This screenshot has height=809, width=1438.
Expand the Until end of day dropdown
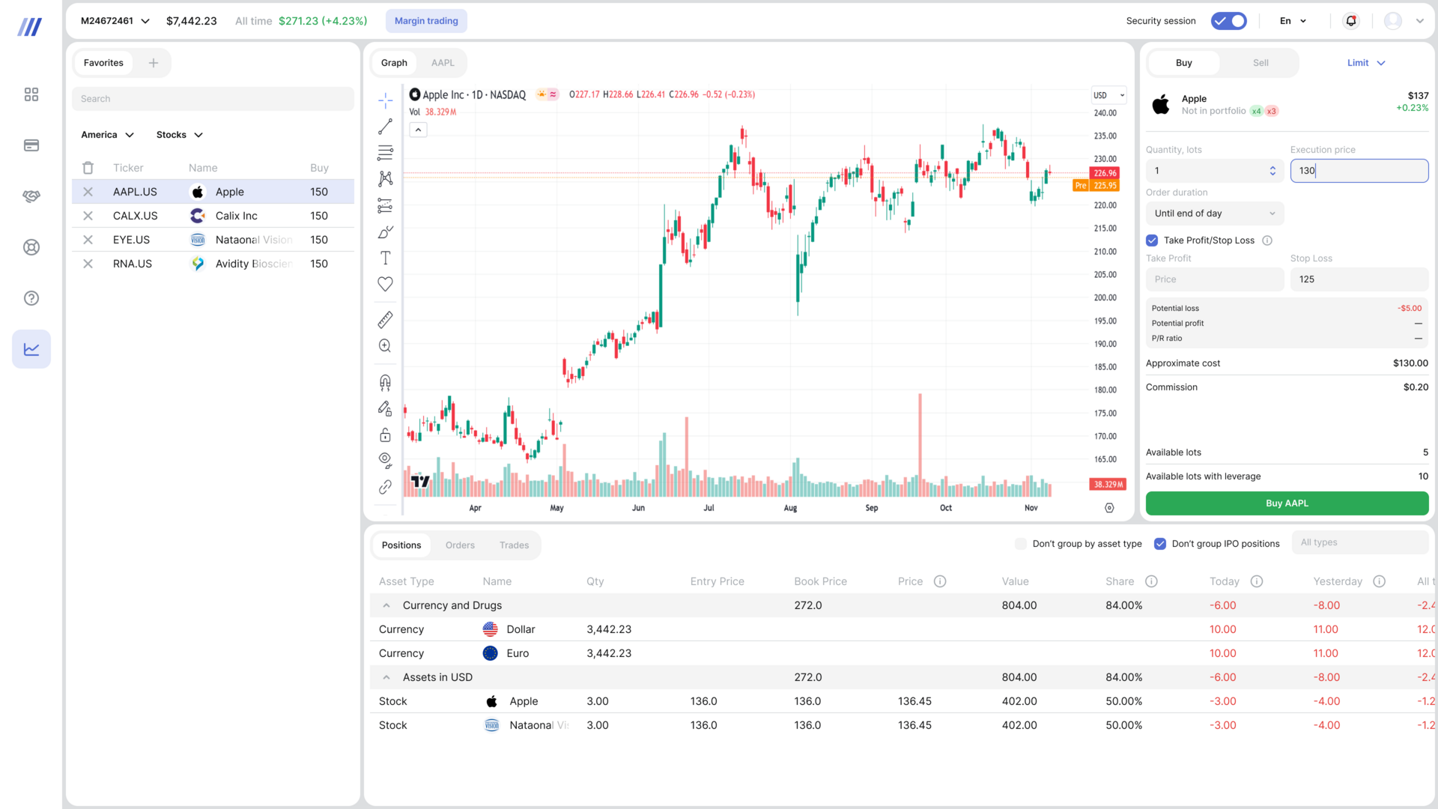pyautogui.click(x=1214, y=213)
